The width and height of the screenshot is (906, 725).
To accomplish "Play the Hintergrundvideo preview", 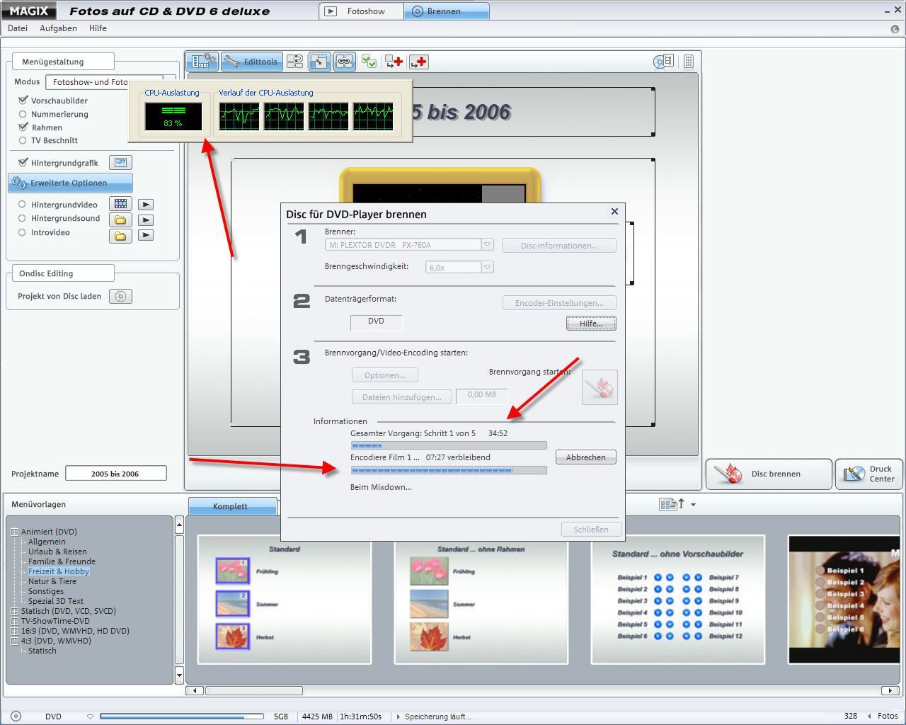I will (x=146, y=205).
